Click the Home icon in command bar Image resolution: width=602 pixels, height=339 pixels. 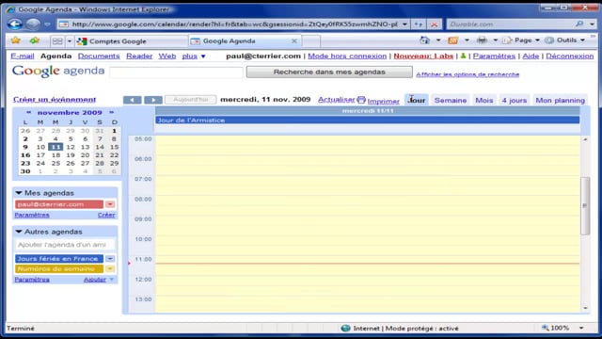(424, 40)
